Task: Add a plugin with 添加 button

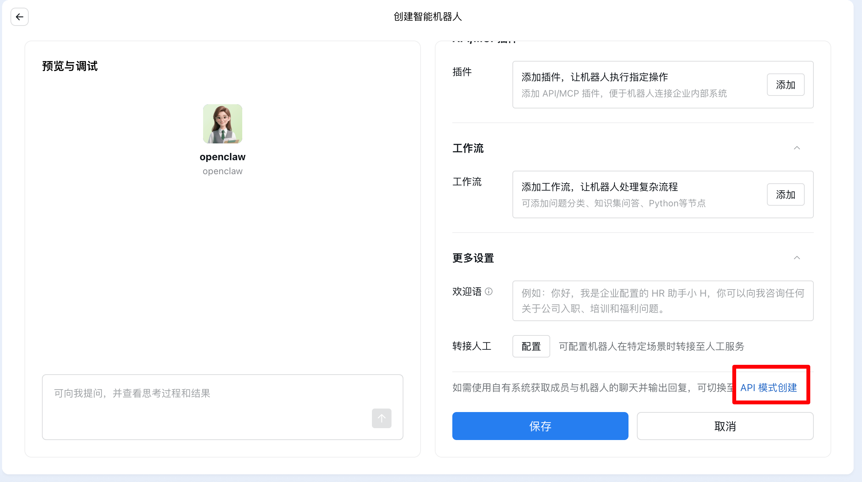Action: 785,85
